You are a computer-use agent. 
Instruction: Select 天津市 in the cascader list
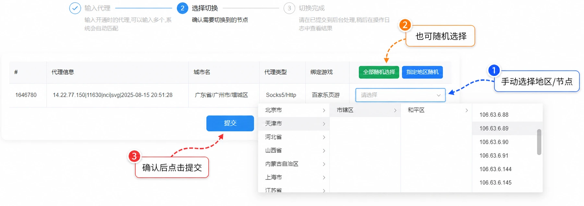pos(294,124)
